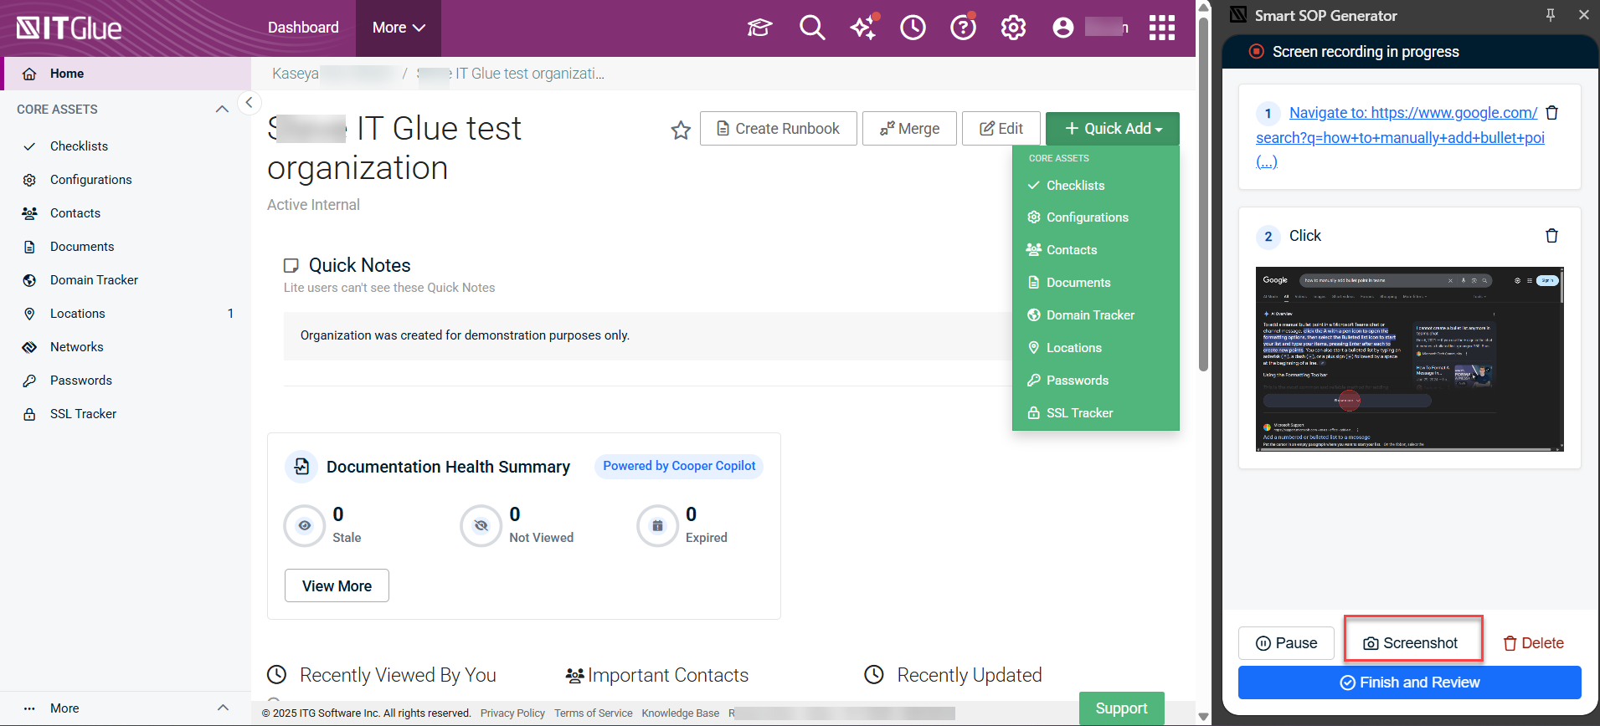Click Finish and Review button

coord(1410,683)
